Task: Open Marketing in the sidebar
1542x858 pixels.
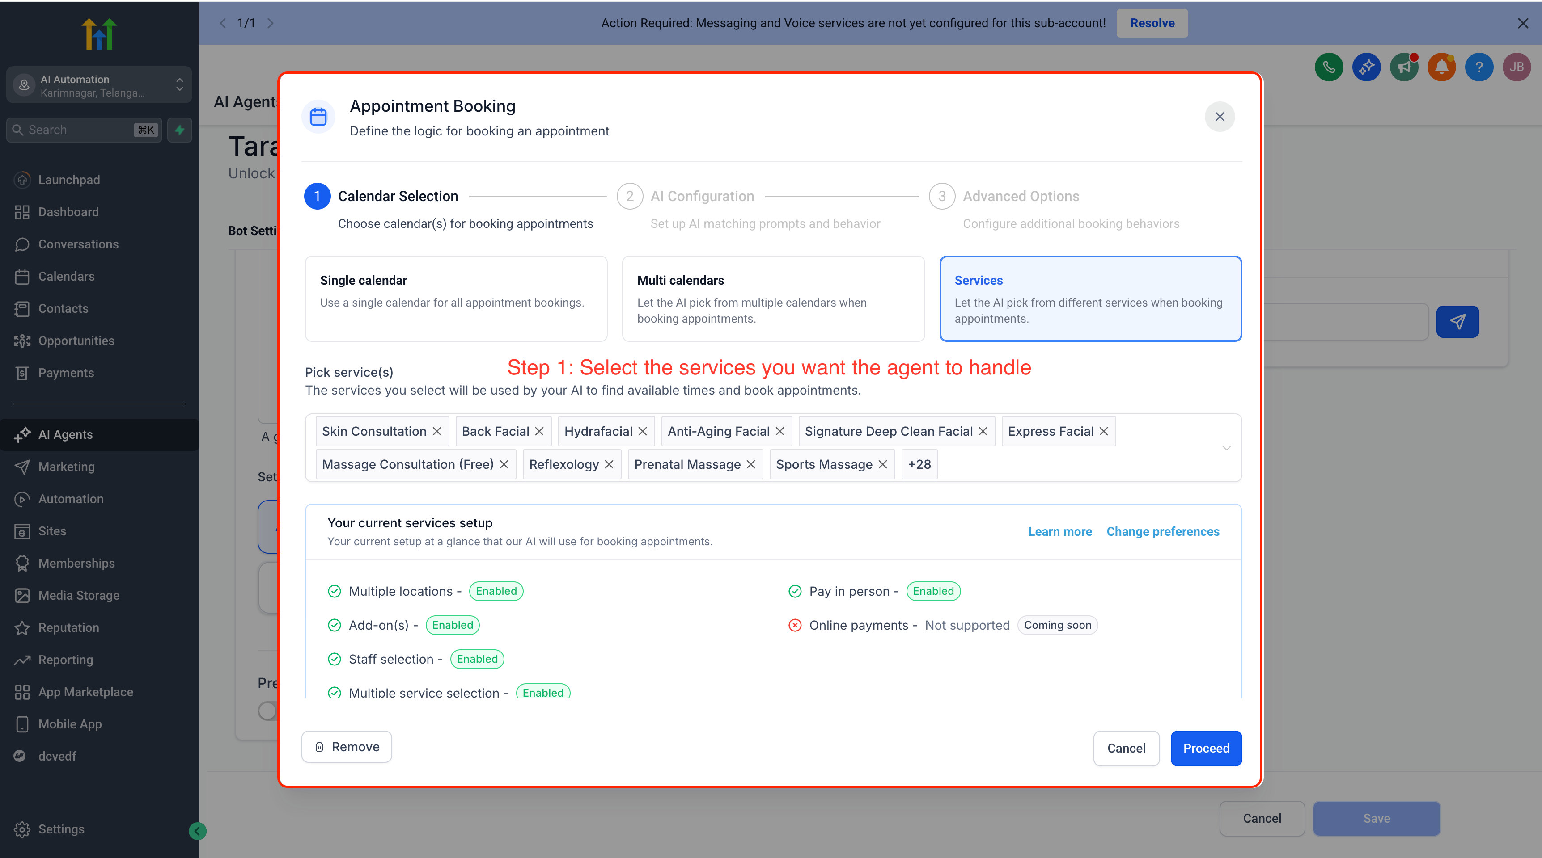Action: click(x=99, y=467)
